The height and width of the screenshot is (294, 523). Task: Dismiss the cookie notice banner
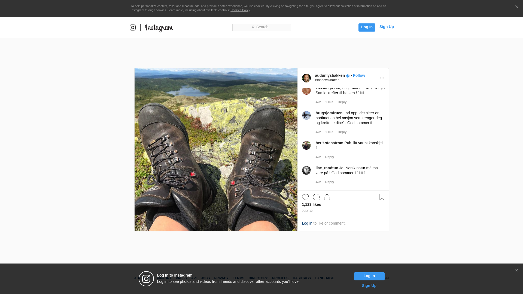516,7
